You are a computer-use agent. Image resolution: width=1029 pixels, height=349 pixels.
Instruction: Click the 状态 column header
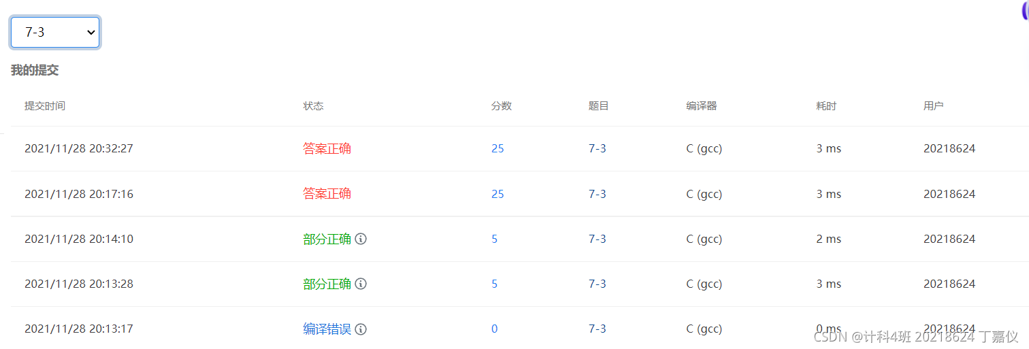(313, 106)
